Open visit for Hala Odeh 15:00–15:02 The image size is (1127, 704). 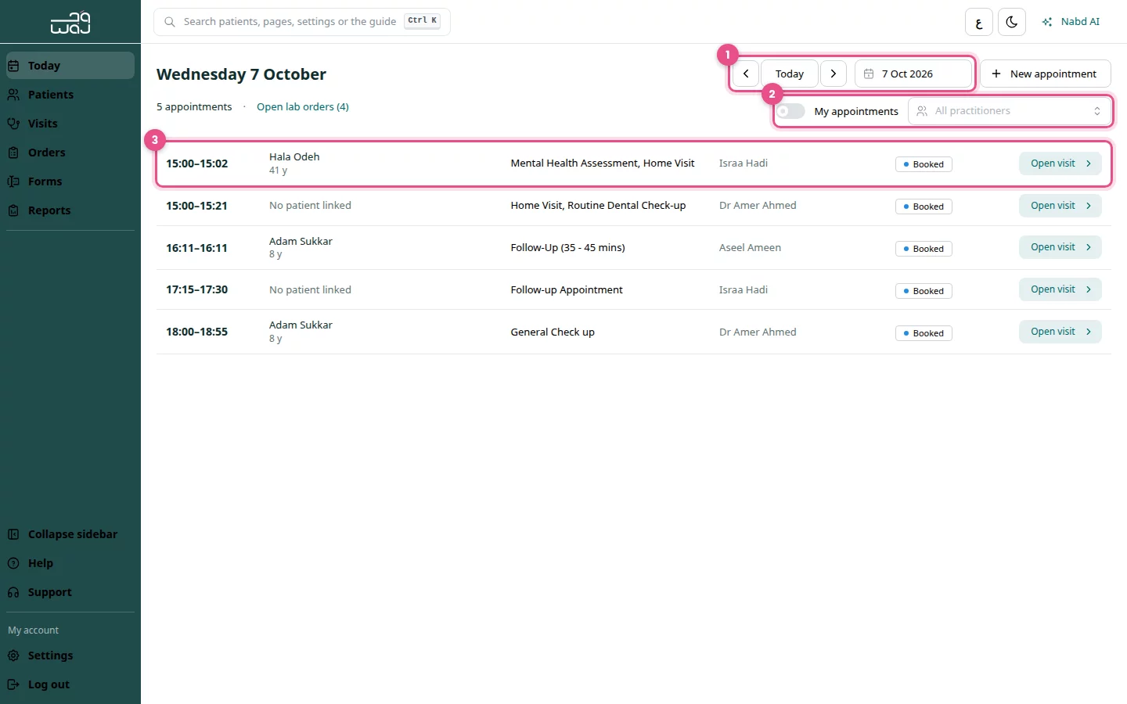[1060, 163]
